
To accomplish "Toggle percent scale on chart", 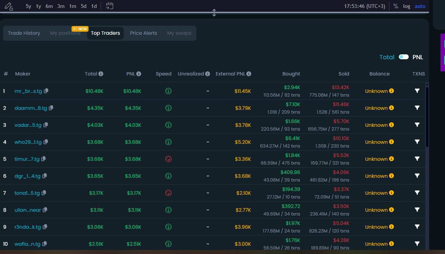I will click(x=395, y=6).
